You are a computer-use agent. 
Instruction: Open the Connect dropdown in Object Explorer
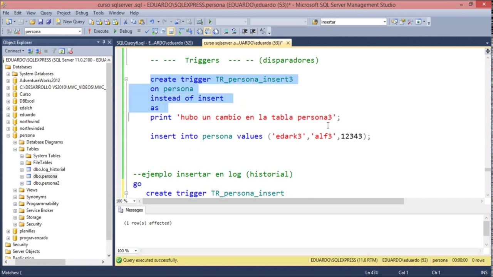(x=14, y=51)
